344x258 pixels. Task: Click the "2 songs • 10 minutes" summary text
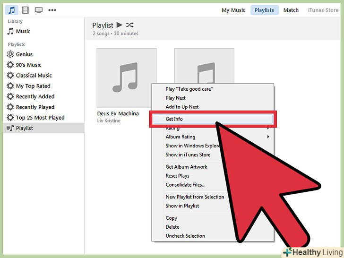[115, 34]
